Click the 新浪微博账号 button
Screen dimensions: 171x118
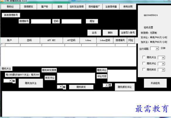pos(11,15)
